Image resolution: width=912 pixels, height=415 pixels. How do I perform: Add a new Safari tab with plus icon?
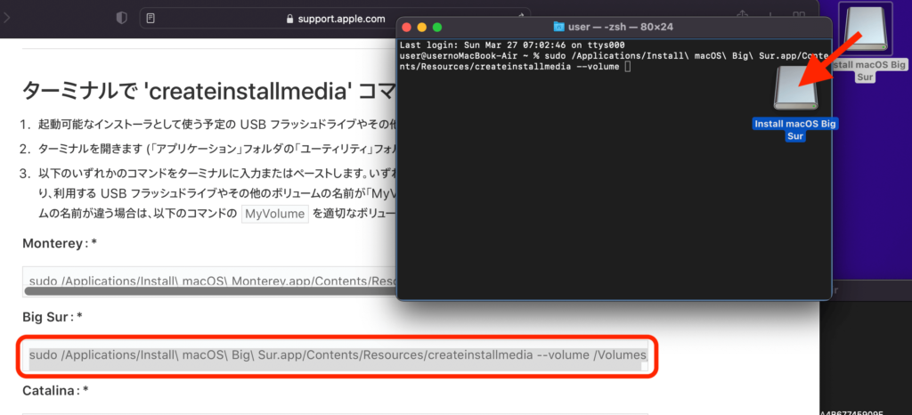coord(771,17)
